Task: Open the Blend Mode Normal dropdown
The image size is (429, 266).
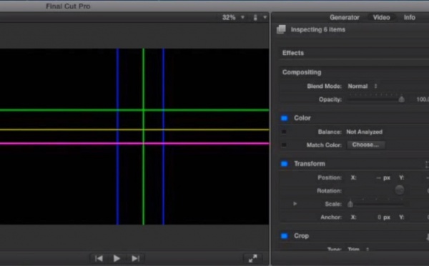Action: [x=363, y=87]
